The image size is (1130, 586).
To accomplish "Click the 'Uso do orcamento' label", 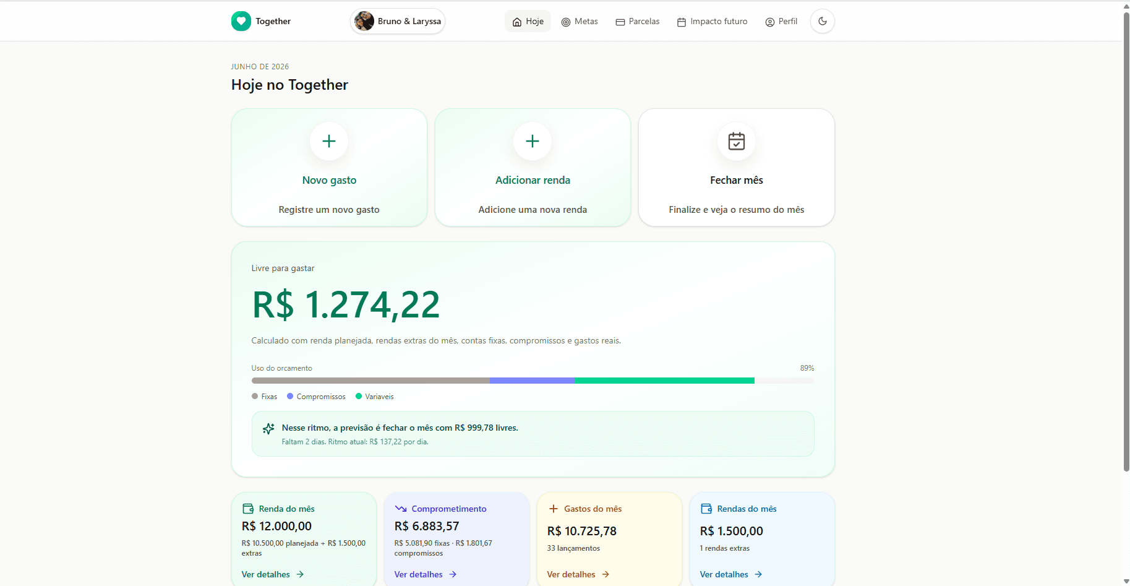I will 281,368.
